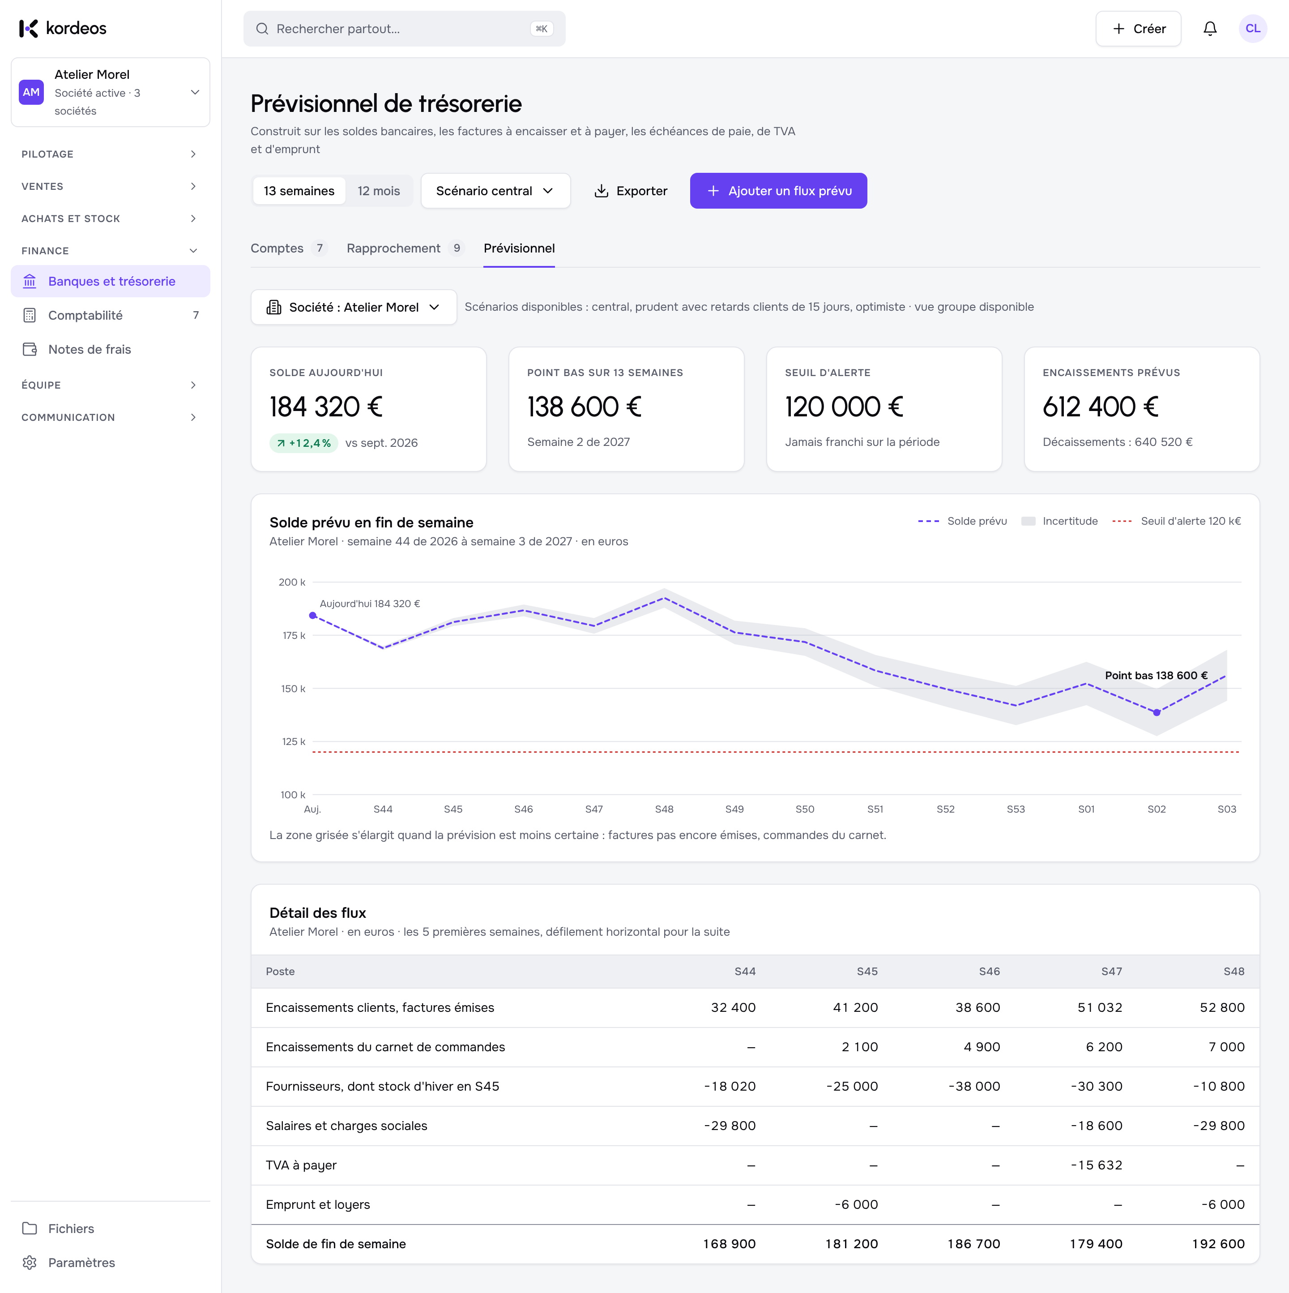This screenshot has height=1293, width=1289.
Task: Click the plus icon in Créer
Action: (1118, 29)
